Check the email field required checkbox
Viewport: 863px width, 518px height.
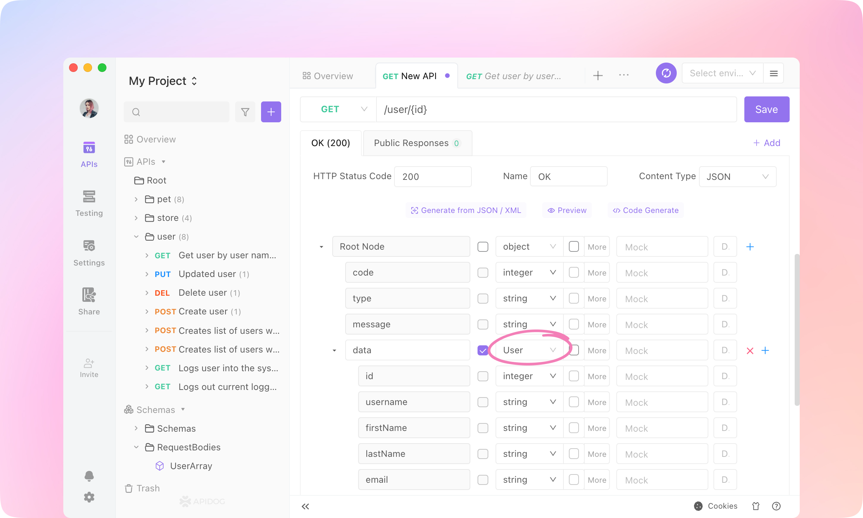[483, 480]
